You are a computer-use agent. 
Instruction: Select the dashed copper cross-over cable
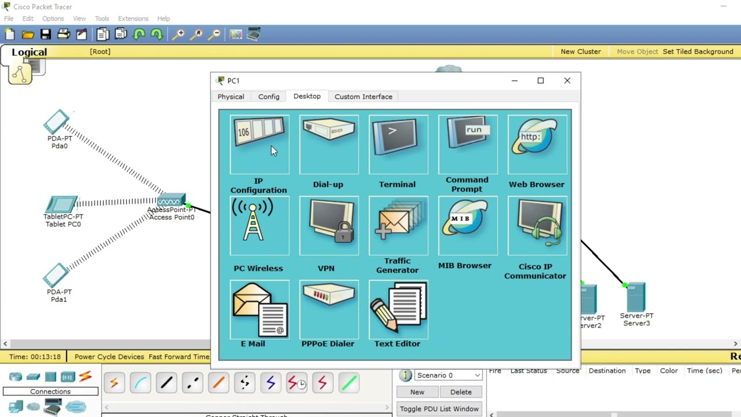[193, 383]
